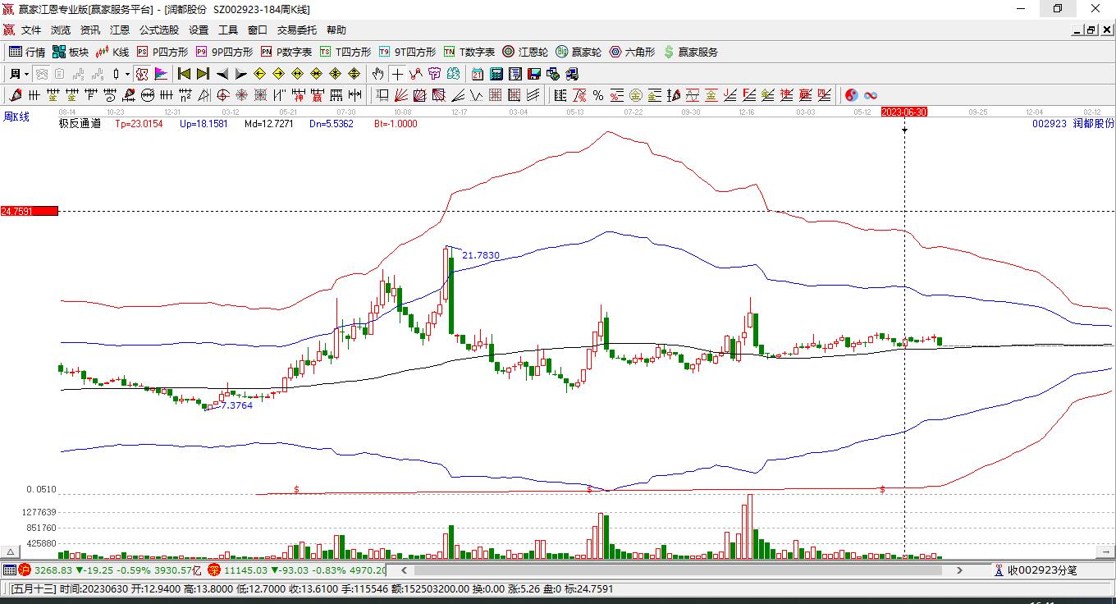Screen dimensions: 1116x604
Task: Click the 2023-06-30 date marker
Action: (904, 112)
